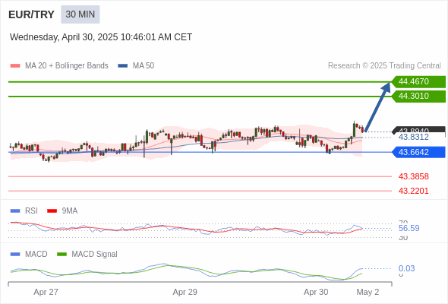Select the Apr 27 date axis label
The width and height of the screenshot is (448, 304).
tap(46, 292)
